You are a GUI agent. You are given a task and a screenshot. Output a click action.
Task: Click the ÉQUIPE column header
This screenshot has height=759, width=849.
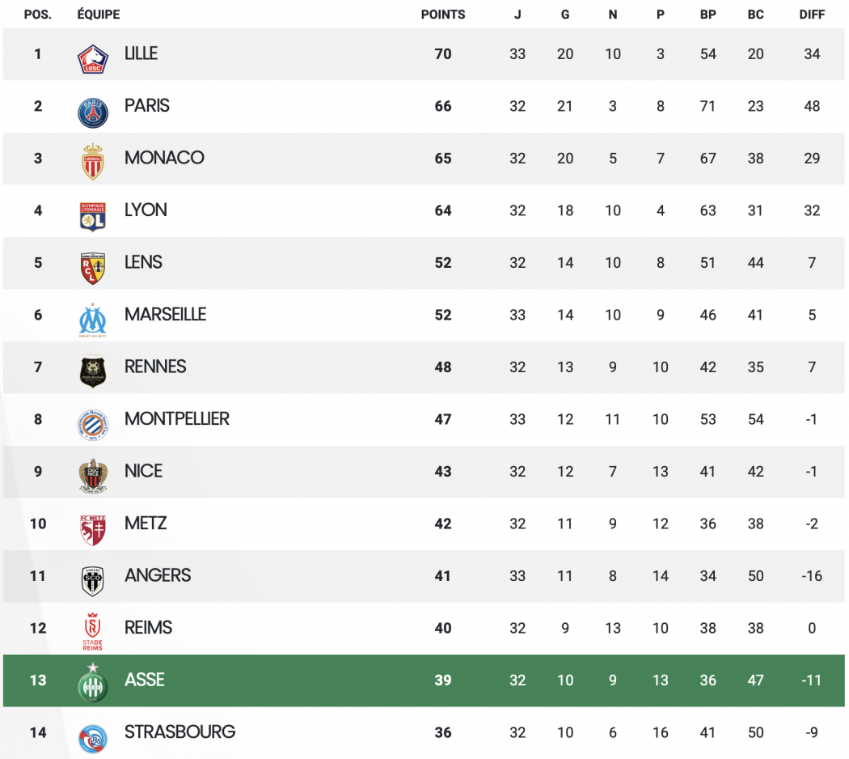tap(99, 15)
